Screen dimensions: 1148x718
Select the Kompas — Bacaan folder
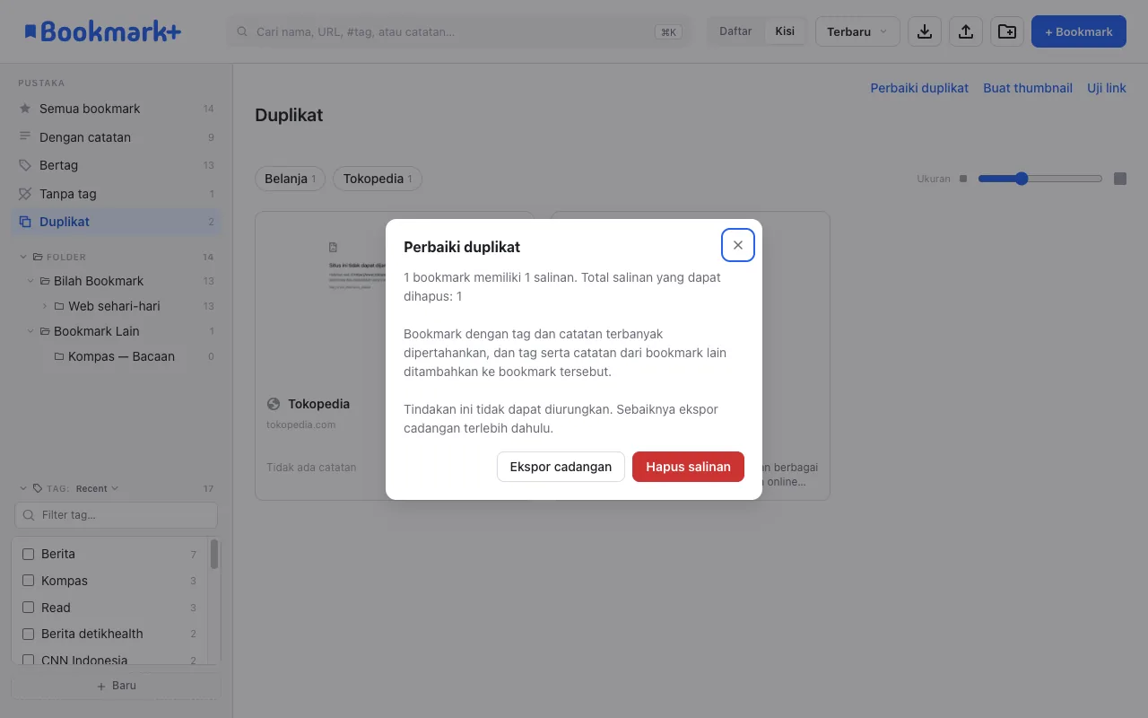[x=121, y=356]
